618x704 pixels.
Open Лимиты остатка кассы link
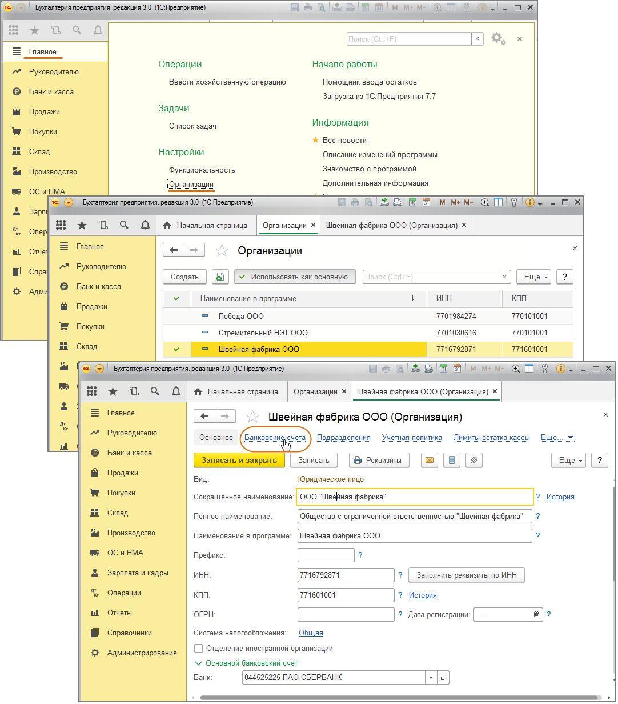pyautogui.click(x=491, y=437)
